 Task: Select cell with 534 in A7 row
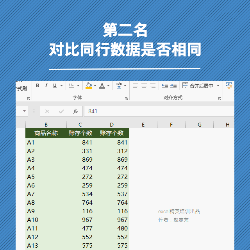(x=80, y=194)
